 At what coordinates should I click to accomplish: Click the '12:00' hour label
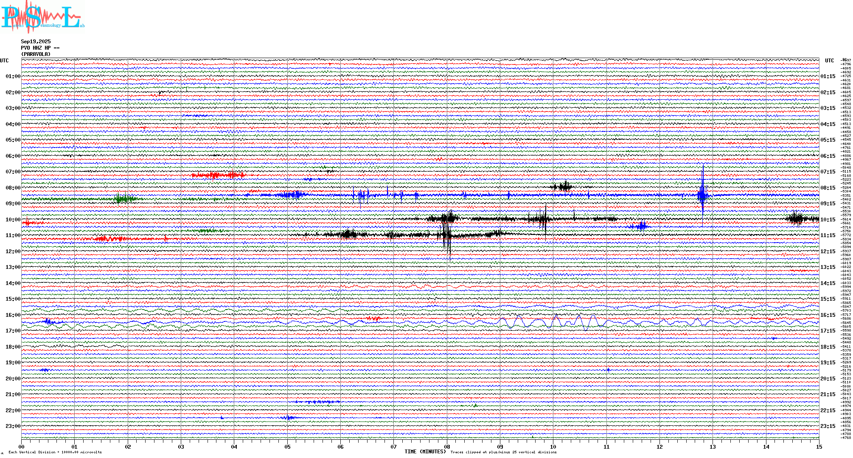point(13,251)
